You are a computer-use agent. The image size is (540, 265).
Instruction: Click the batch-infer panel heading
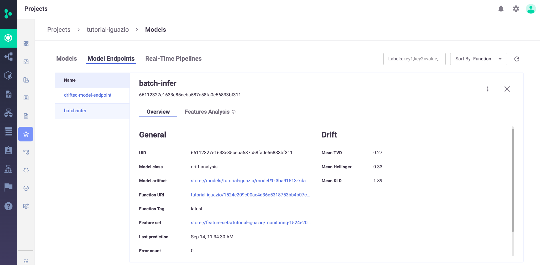click(158, 83)
